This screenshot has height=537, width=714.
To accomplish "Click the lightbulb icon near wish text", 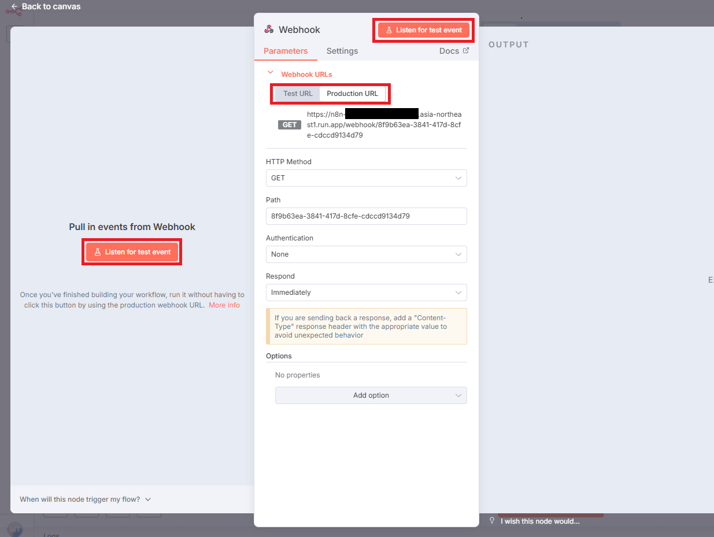I will point(492,521).
